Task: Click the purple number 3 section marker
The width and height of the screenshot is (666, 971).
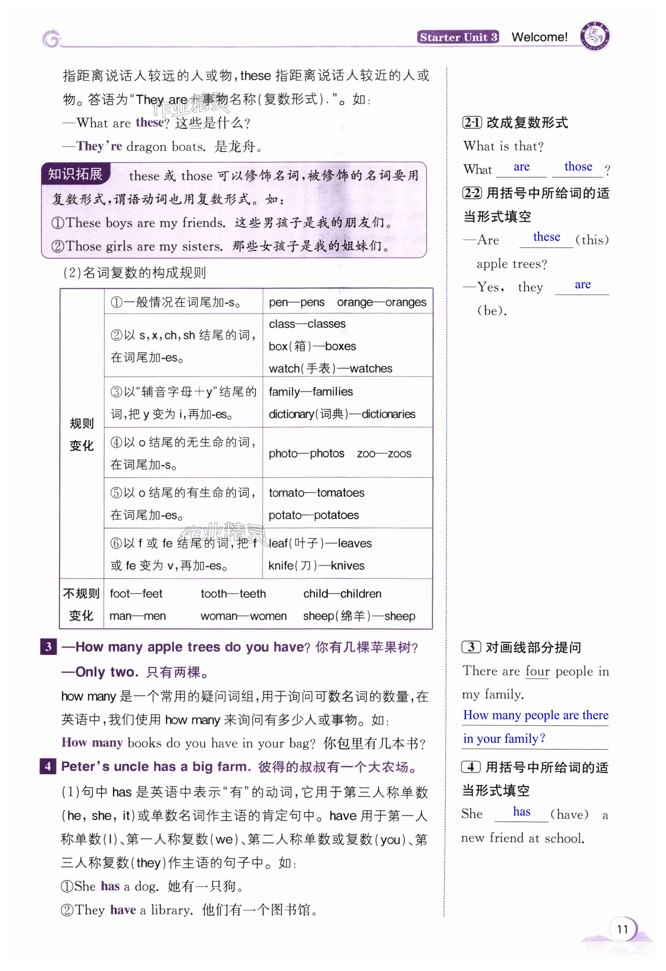Action: 48,647
